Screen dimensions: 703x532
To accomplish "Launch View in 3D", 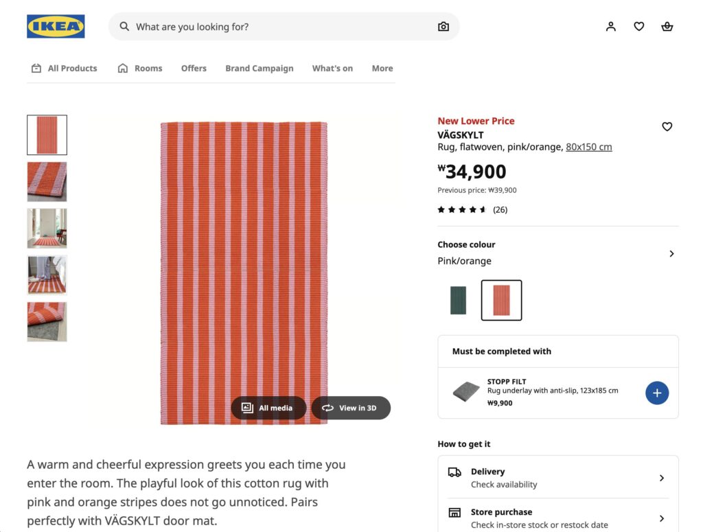I will pos(350,408).
